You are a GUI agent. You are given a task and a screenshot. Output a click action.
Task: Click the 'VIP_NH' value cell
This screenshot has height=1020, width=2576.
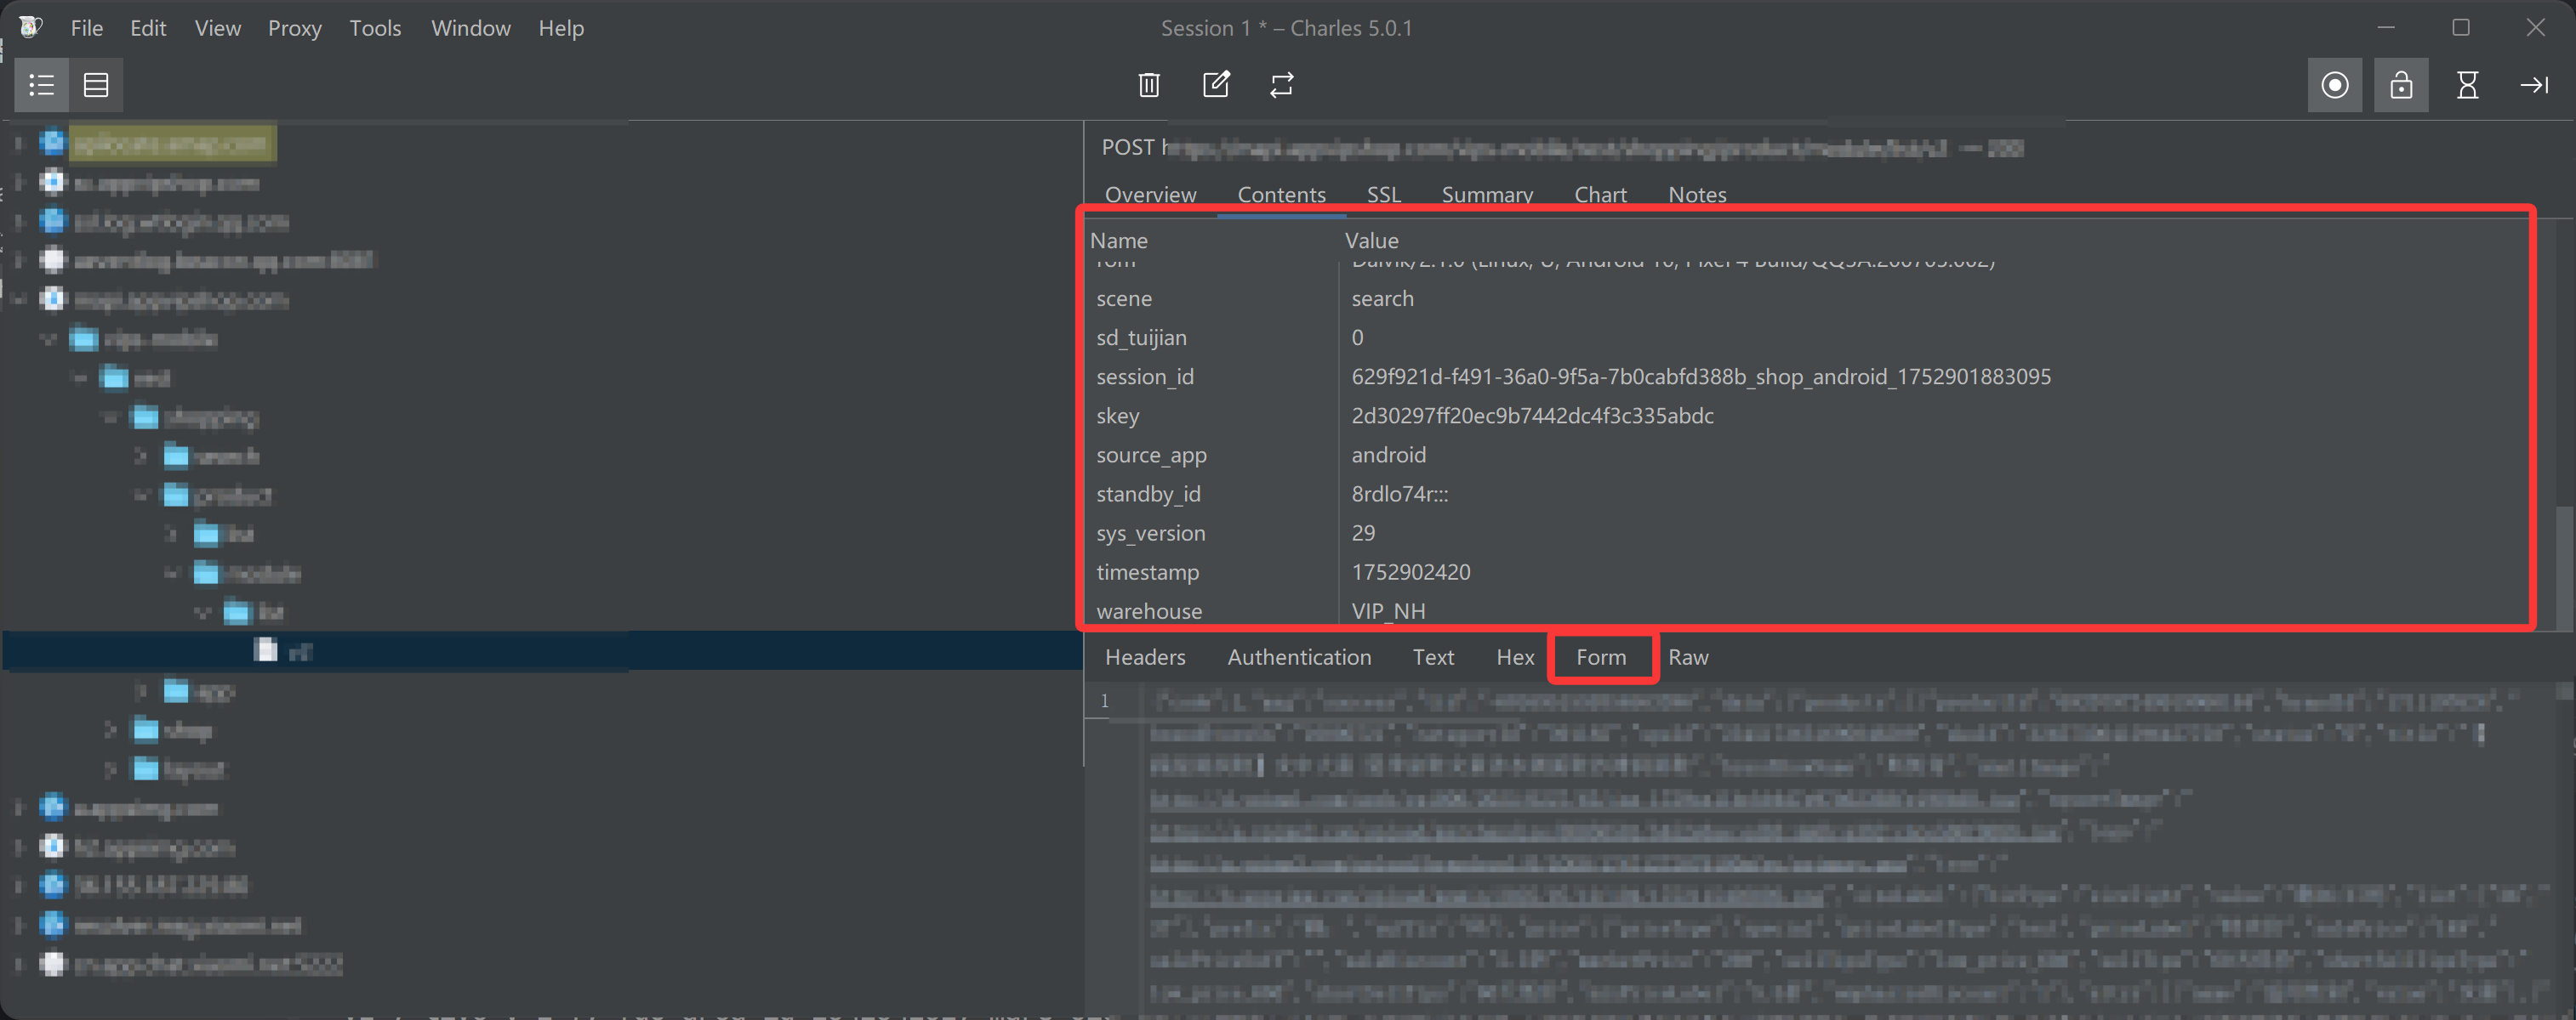pos(1388,611)
